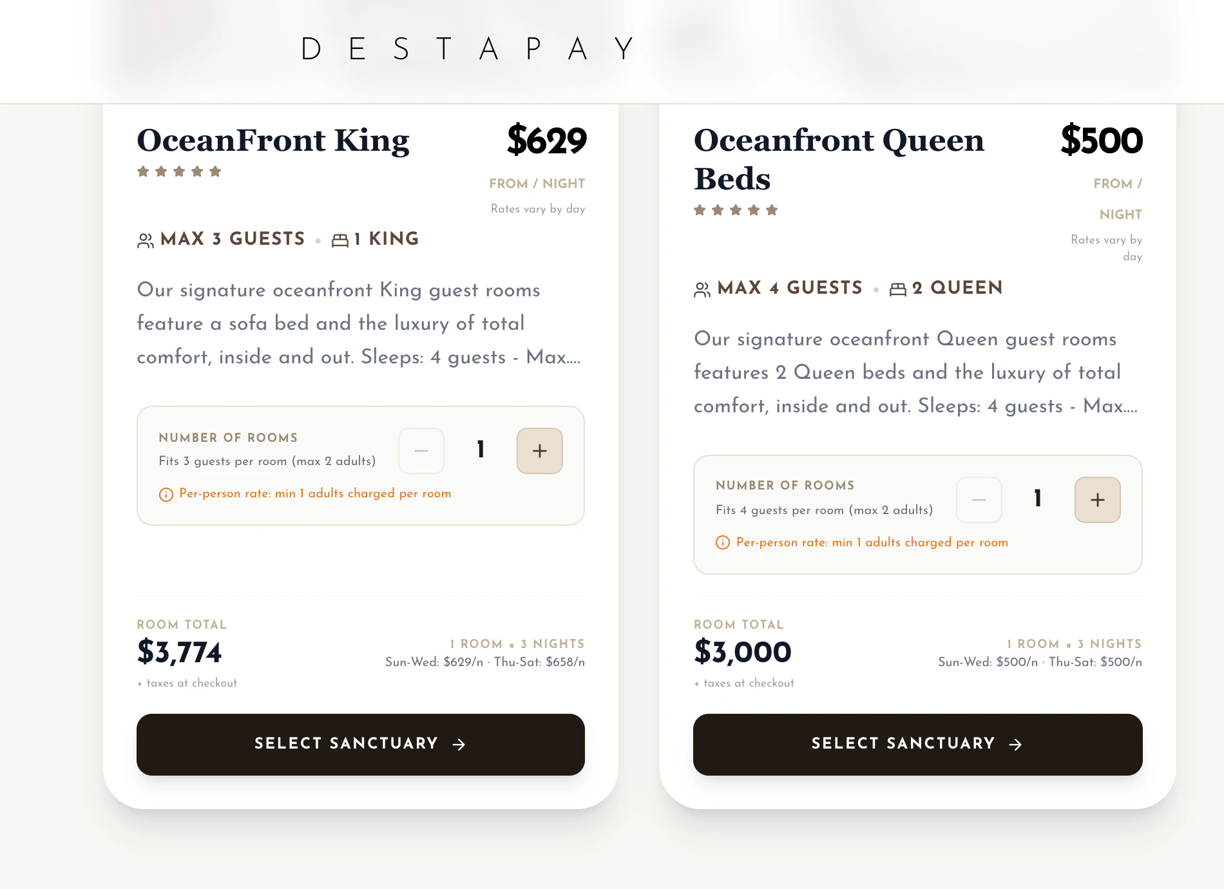Open the OceanFront King room title
Image resolution: width=1224 pixels, height=889 pixels.
click(x=273, y=140)
